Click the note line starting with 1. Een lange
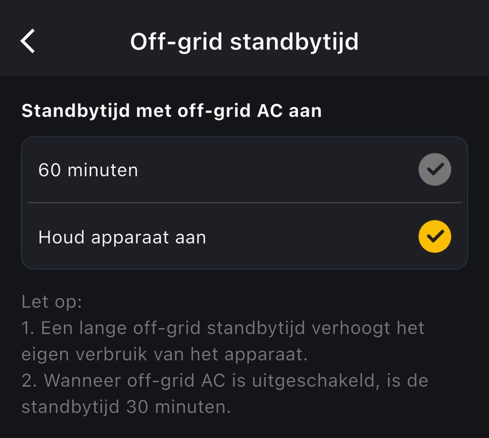This screenshot has width=489, height=438. pos(223,328)
